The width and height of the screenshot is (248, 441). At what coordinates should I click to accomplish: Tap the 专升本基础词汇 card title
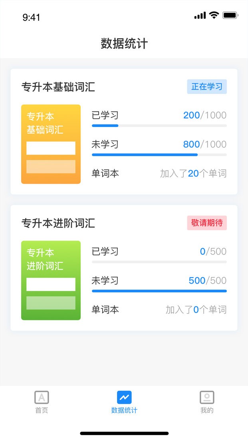click(58, 87)
